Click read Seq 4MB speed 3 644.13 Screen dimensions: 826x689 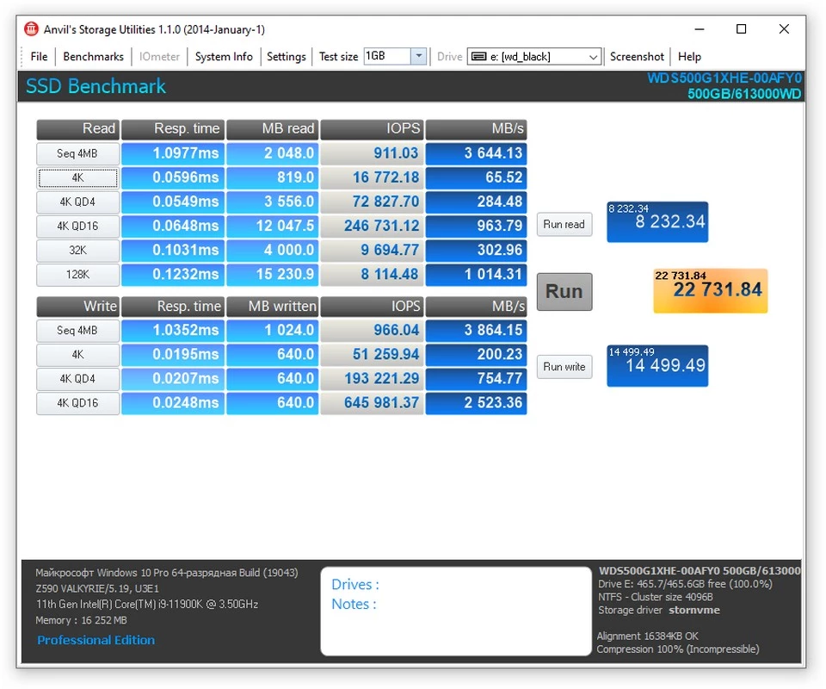pyautogui.click(x=476, y=153)
